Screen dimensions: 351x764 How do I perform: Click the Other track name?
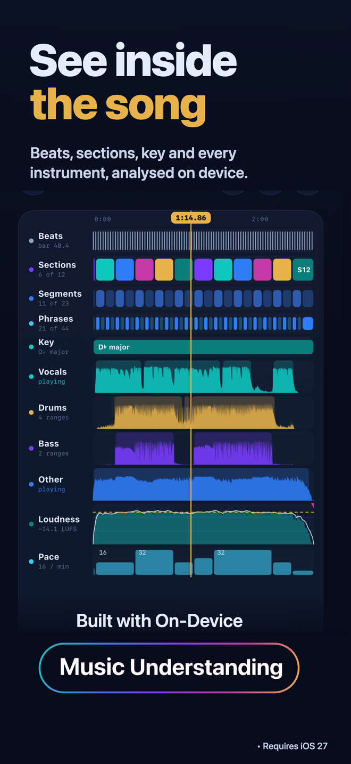pyautogui.click(x=51, y=479)
